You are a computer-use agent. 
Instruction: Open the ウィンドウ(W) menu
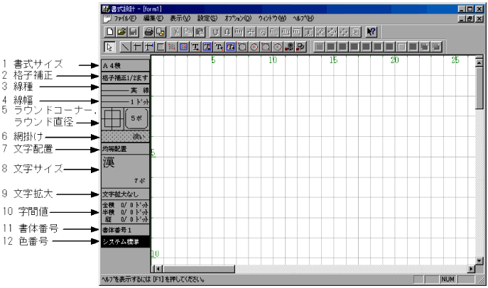pos(272,18)
